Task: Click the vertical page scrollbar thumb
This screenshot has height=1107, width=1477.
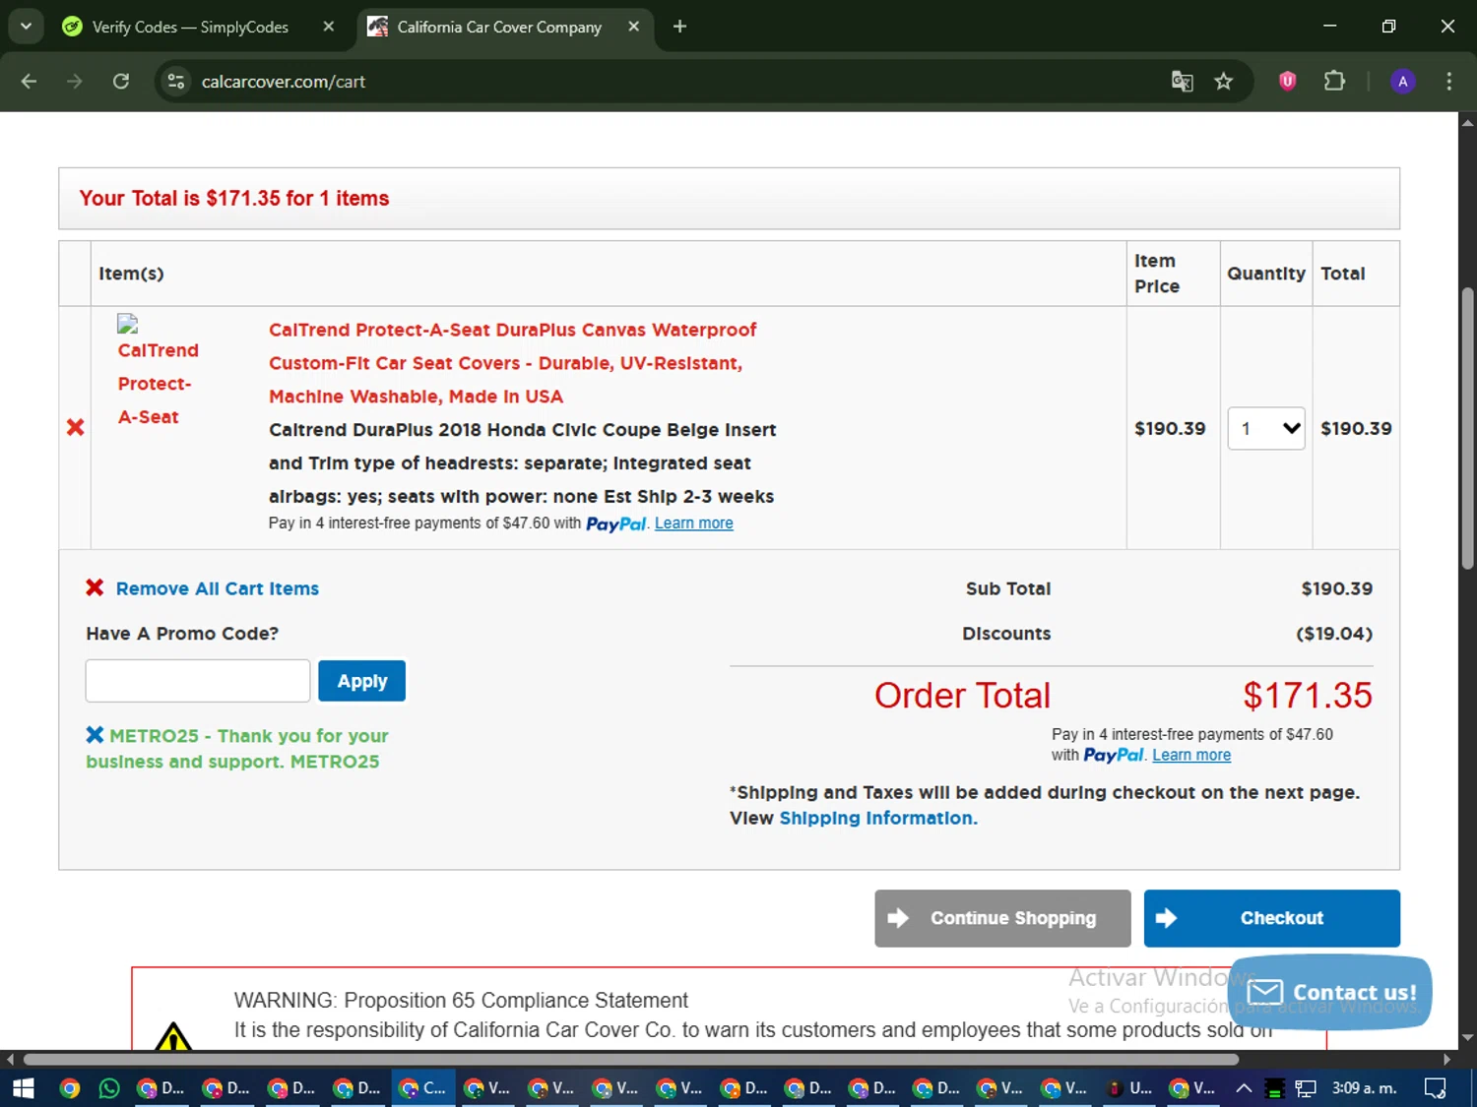Action: tap(1467, 427)
